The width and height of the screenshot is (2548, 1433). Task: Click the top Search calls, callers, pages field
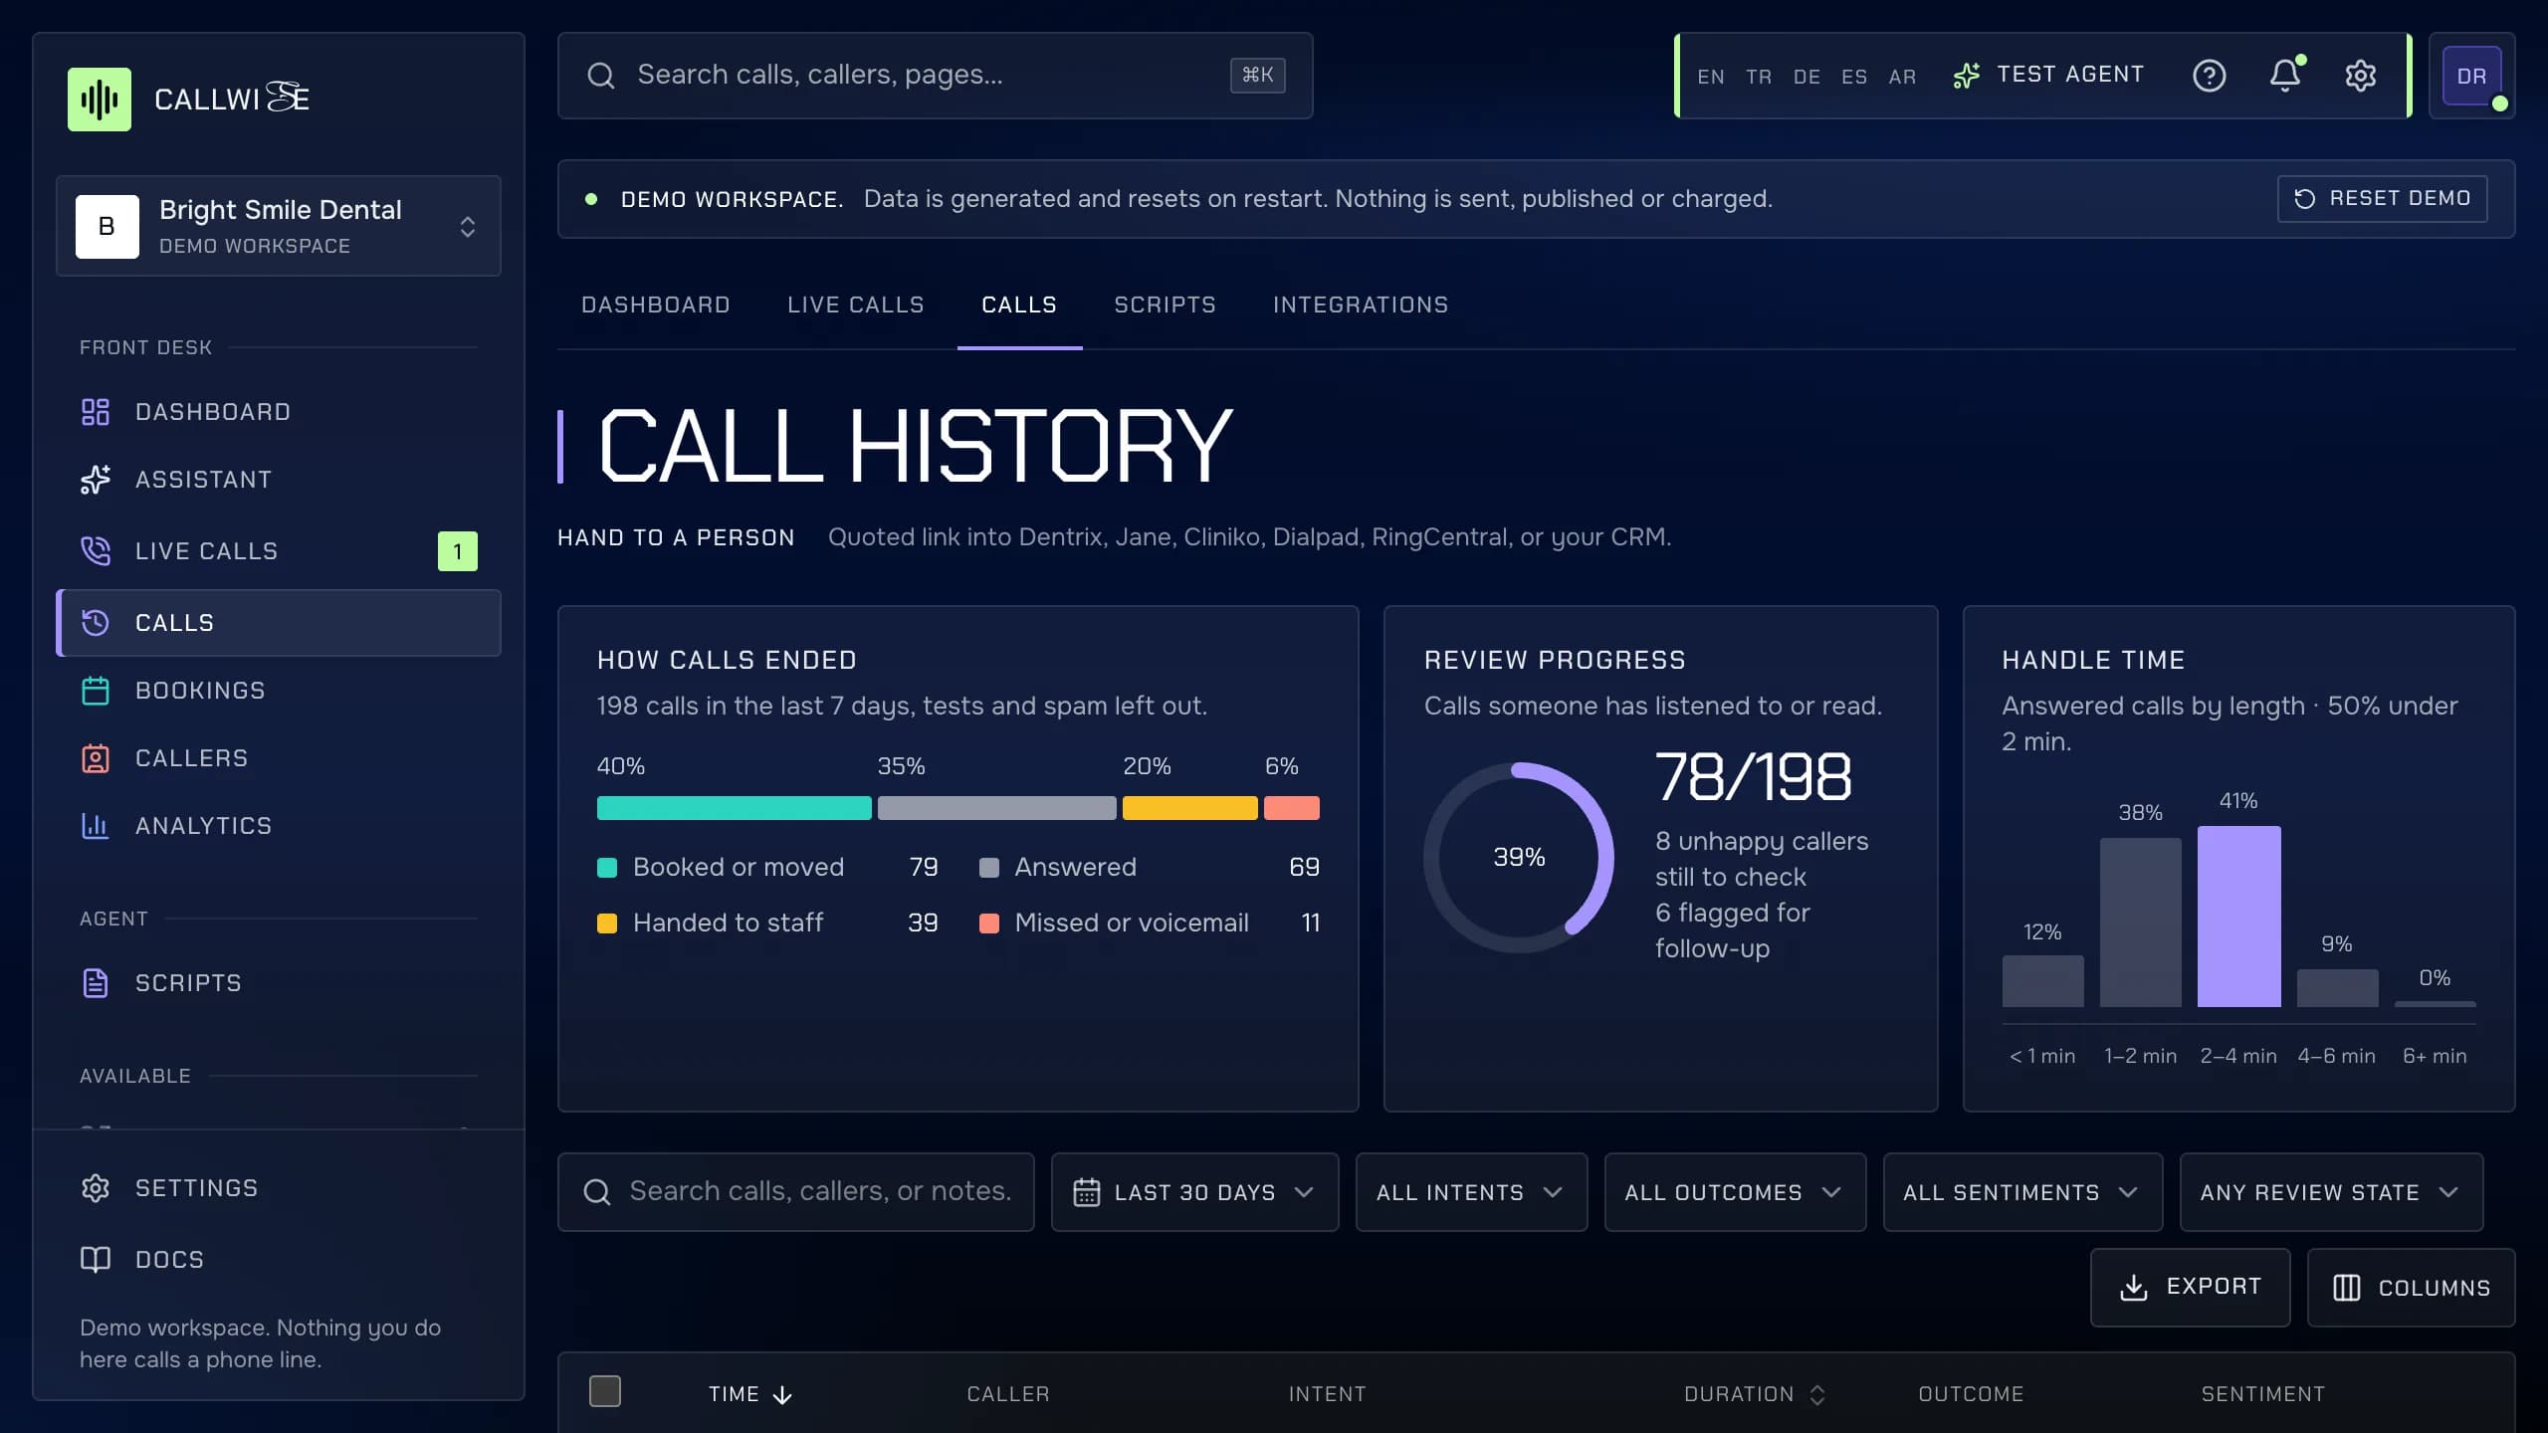coord(935,76)
